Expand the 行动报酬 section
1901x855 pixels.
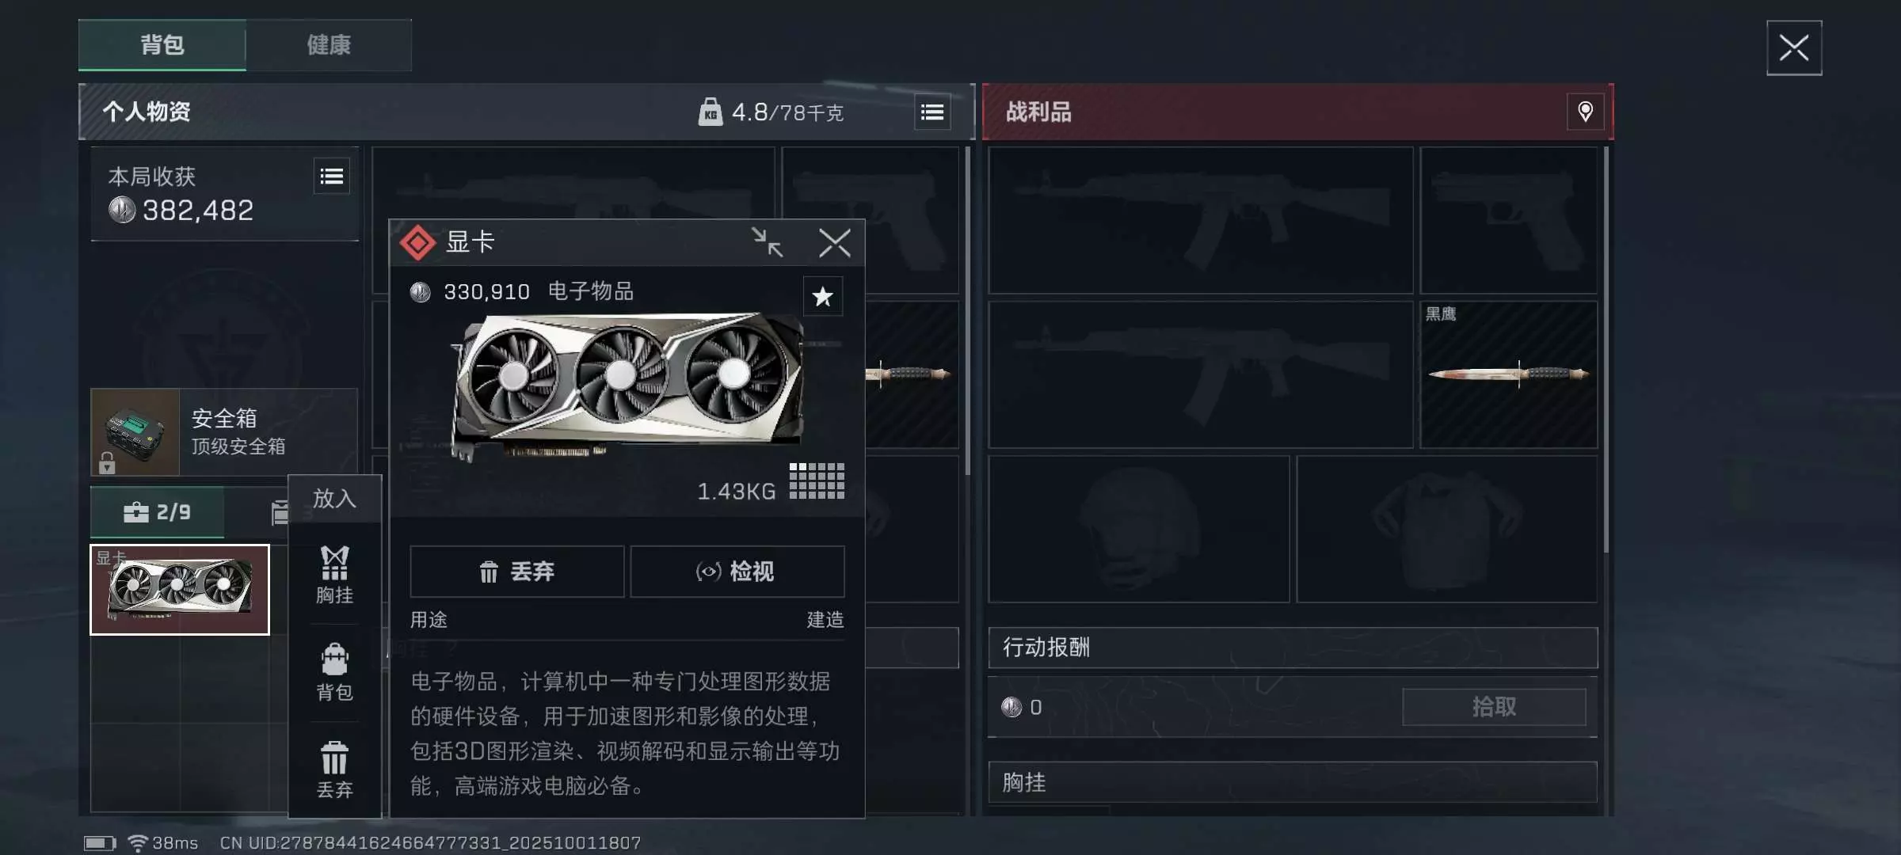[1293, 648]
